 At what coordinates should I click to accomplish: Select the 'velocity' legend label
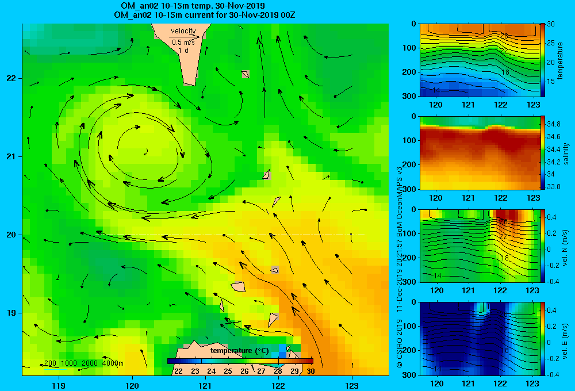(x=183, y=31)
